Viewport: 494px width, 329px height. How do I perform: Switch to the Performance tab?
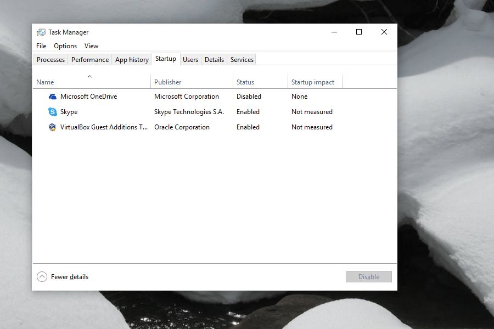90,60
